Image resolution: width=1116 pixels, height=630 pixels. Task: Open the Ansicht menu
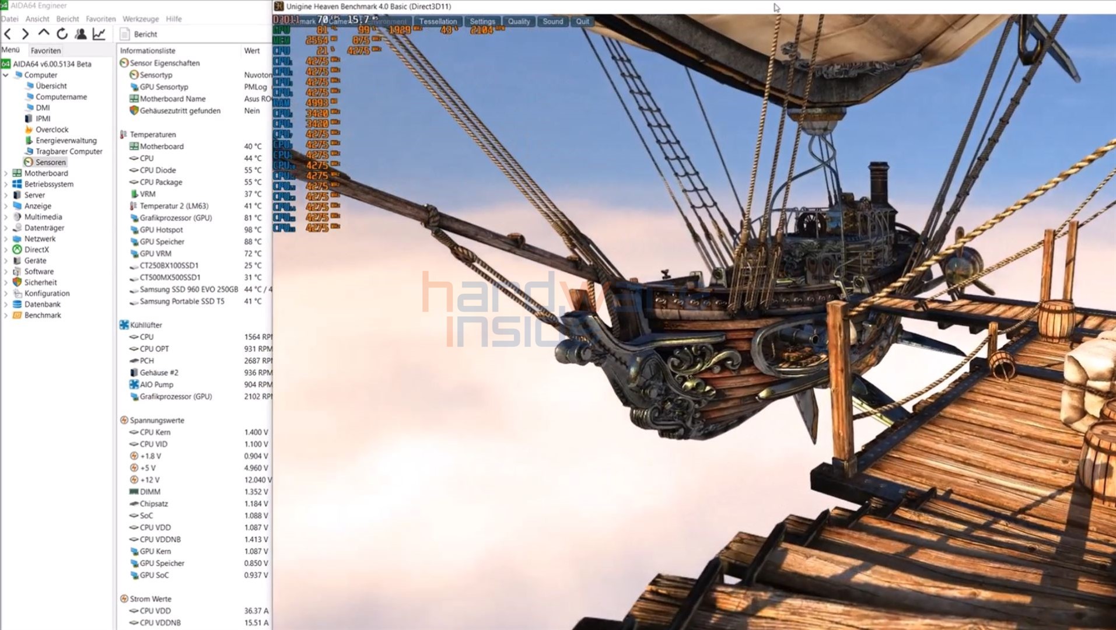pos(37,19)
